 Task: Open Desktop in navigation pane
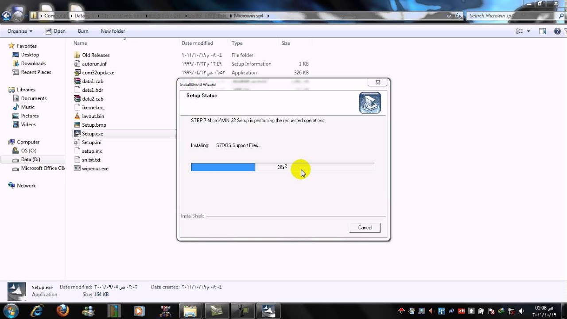30,55
